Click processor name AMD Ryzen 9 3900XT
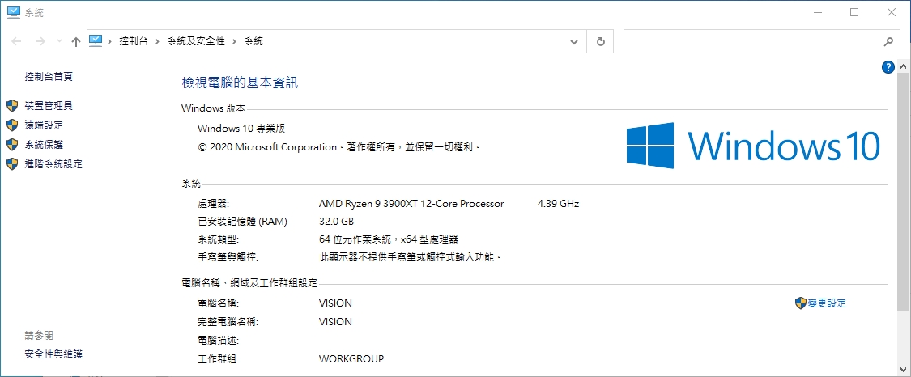911x377 pixels. click(411, 204)
